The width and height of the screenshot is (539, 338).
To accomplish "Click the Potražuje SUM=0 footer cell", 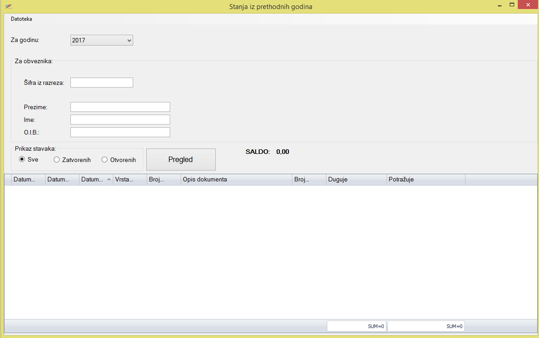I will coord(426,326).
